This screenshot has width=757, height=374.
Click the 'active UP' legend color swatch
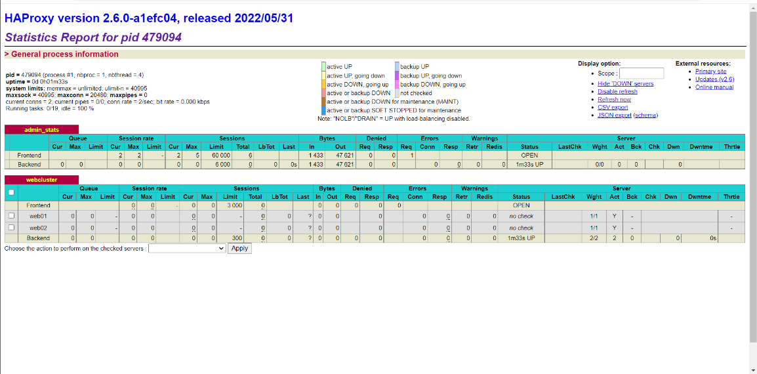click(324, 67)
